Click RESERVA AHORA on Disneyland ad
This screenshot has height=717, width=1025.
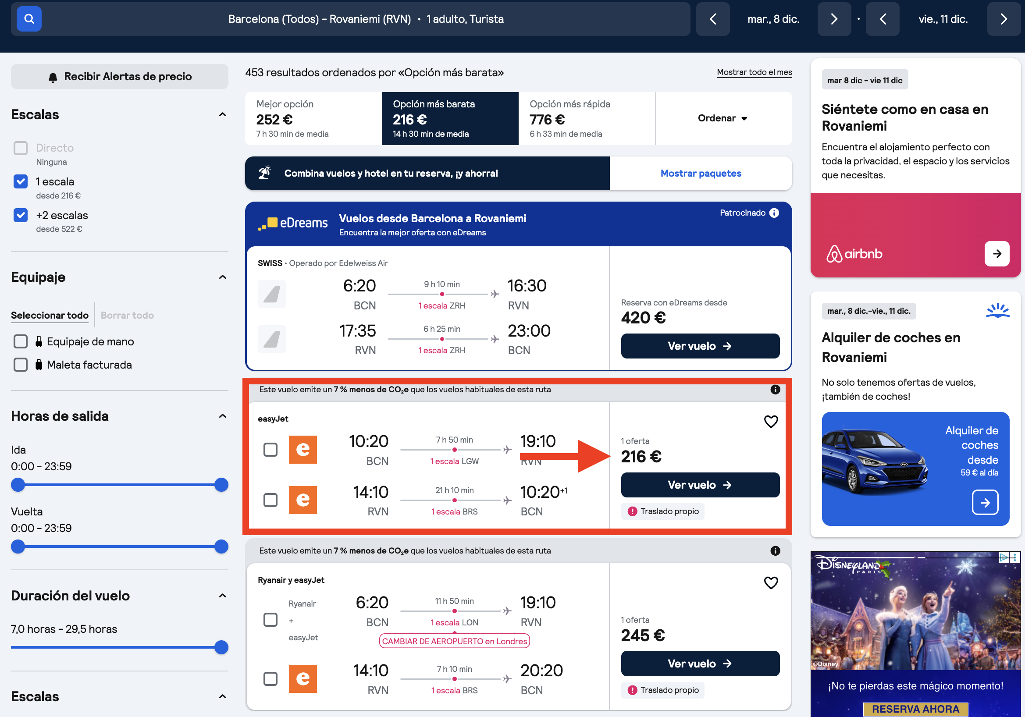pos(915,709)
